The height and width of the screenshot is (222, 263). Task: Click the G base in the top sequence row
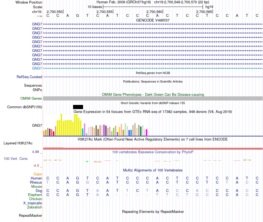78,15
